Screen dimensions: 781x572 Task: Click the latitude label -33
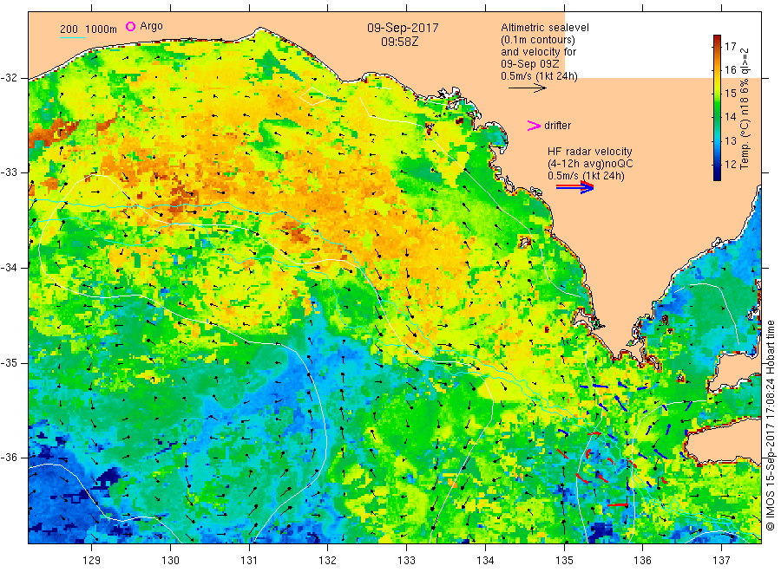(9, 172)
